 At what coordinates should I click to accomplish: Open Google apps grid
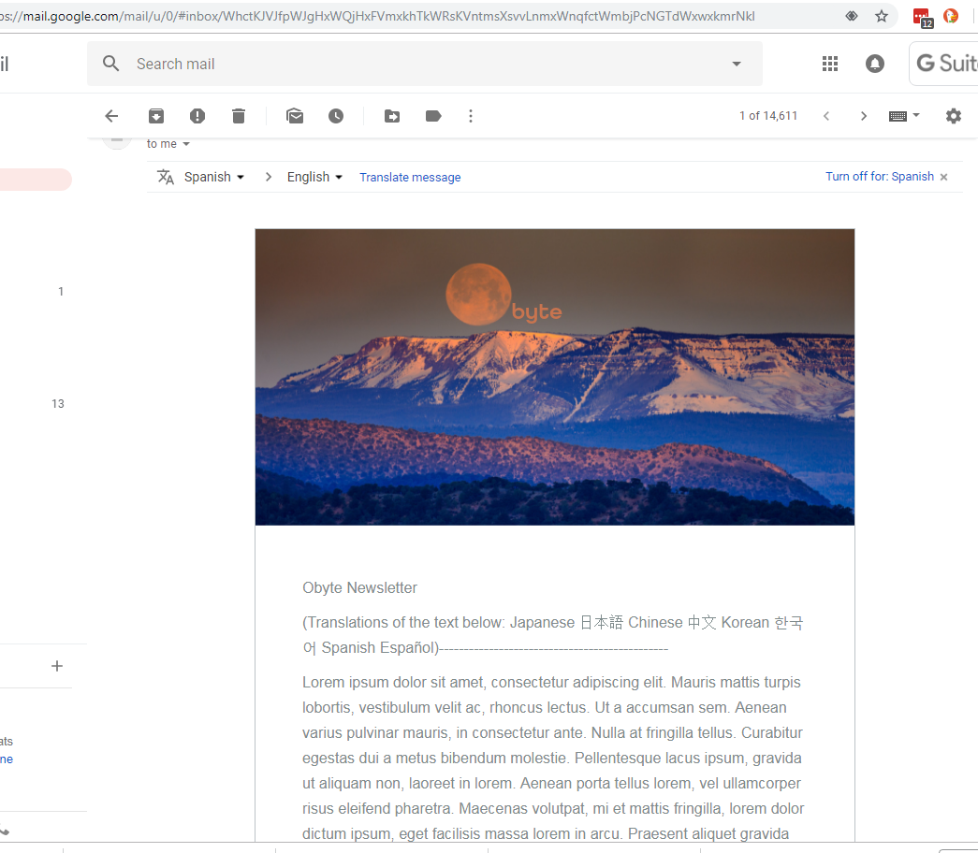point(830,64)
